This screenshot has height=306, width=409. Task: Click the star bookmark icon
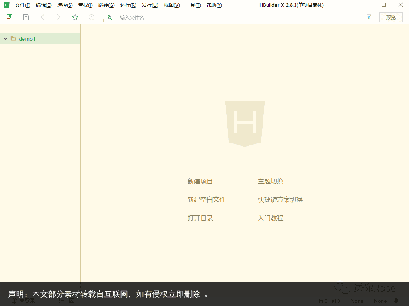pos(75,17)
